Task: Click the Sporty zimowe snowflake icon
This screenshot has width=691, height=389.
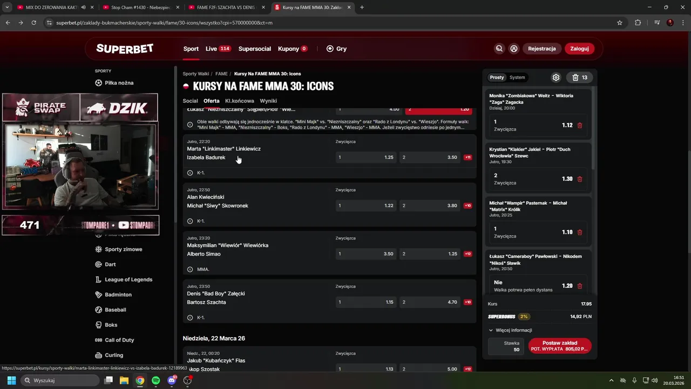Action: pyautogui.click(x=99, y=249)
